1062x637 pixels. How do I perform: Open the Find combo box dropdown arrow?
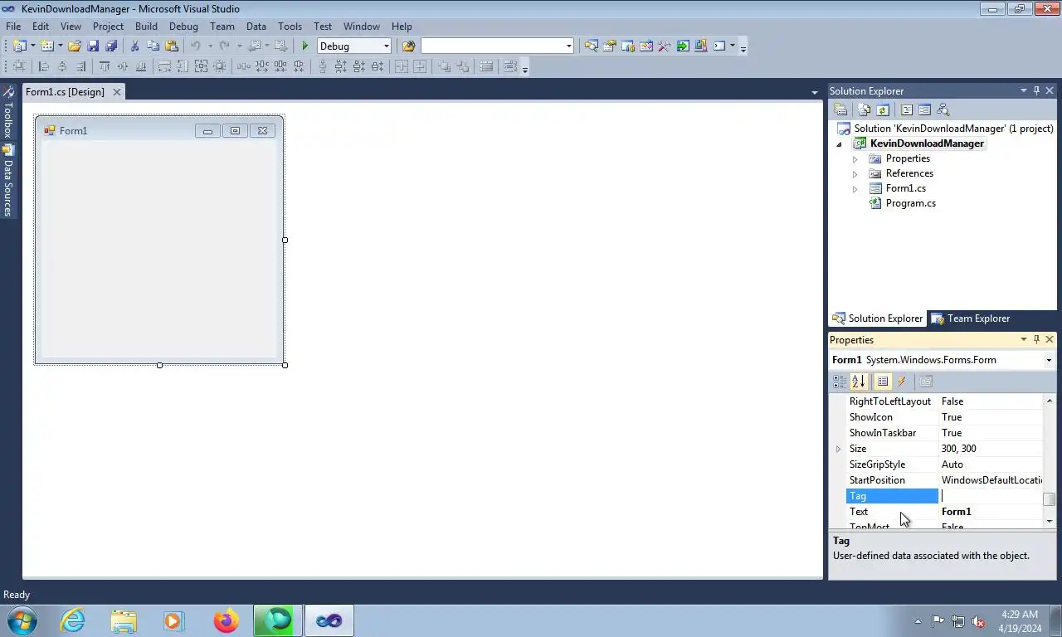(x=568, y=46)
